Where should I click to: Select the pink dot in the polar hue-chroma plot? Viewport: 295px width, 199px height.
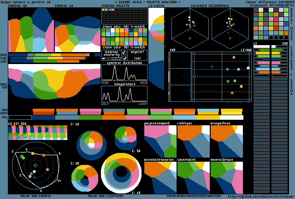tap(47, 170)
